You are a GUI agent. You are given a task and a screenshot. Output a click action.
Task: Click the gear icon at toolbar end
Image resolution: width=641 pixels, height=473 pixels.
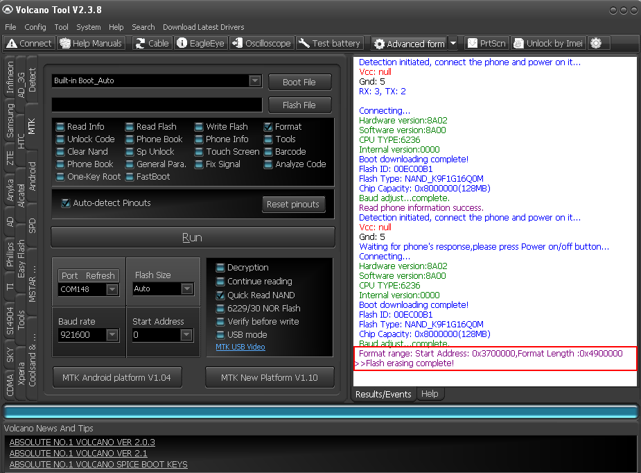pos(596,43)
